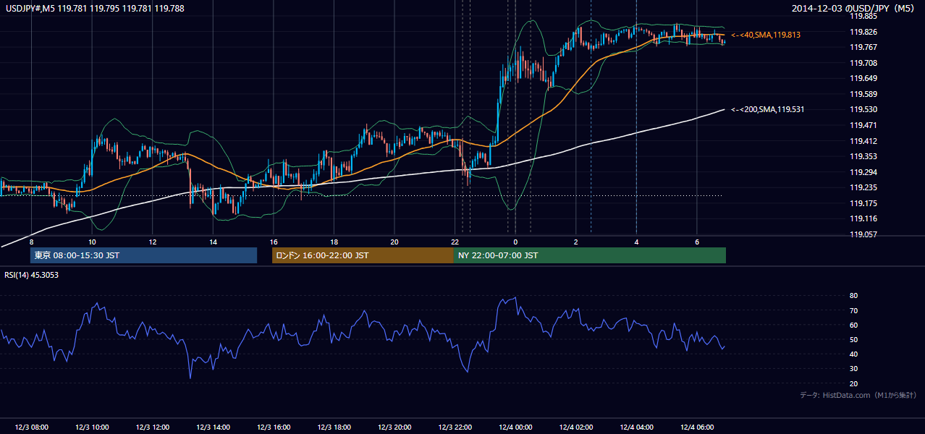The image size is (925, 434).
Task: Click hour tick 12 under the price chart
Action: pos(152,242)
